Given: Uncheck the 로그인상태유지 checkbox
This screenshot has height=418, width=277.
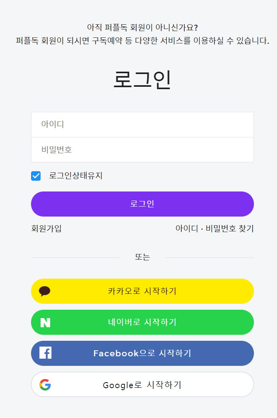Looking at the screenshot, I should click(36, 176).
